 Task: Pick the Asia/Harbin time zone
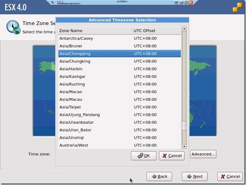[120, 69]
